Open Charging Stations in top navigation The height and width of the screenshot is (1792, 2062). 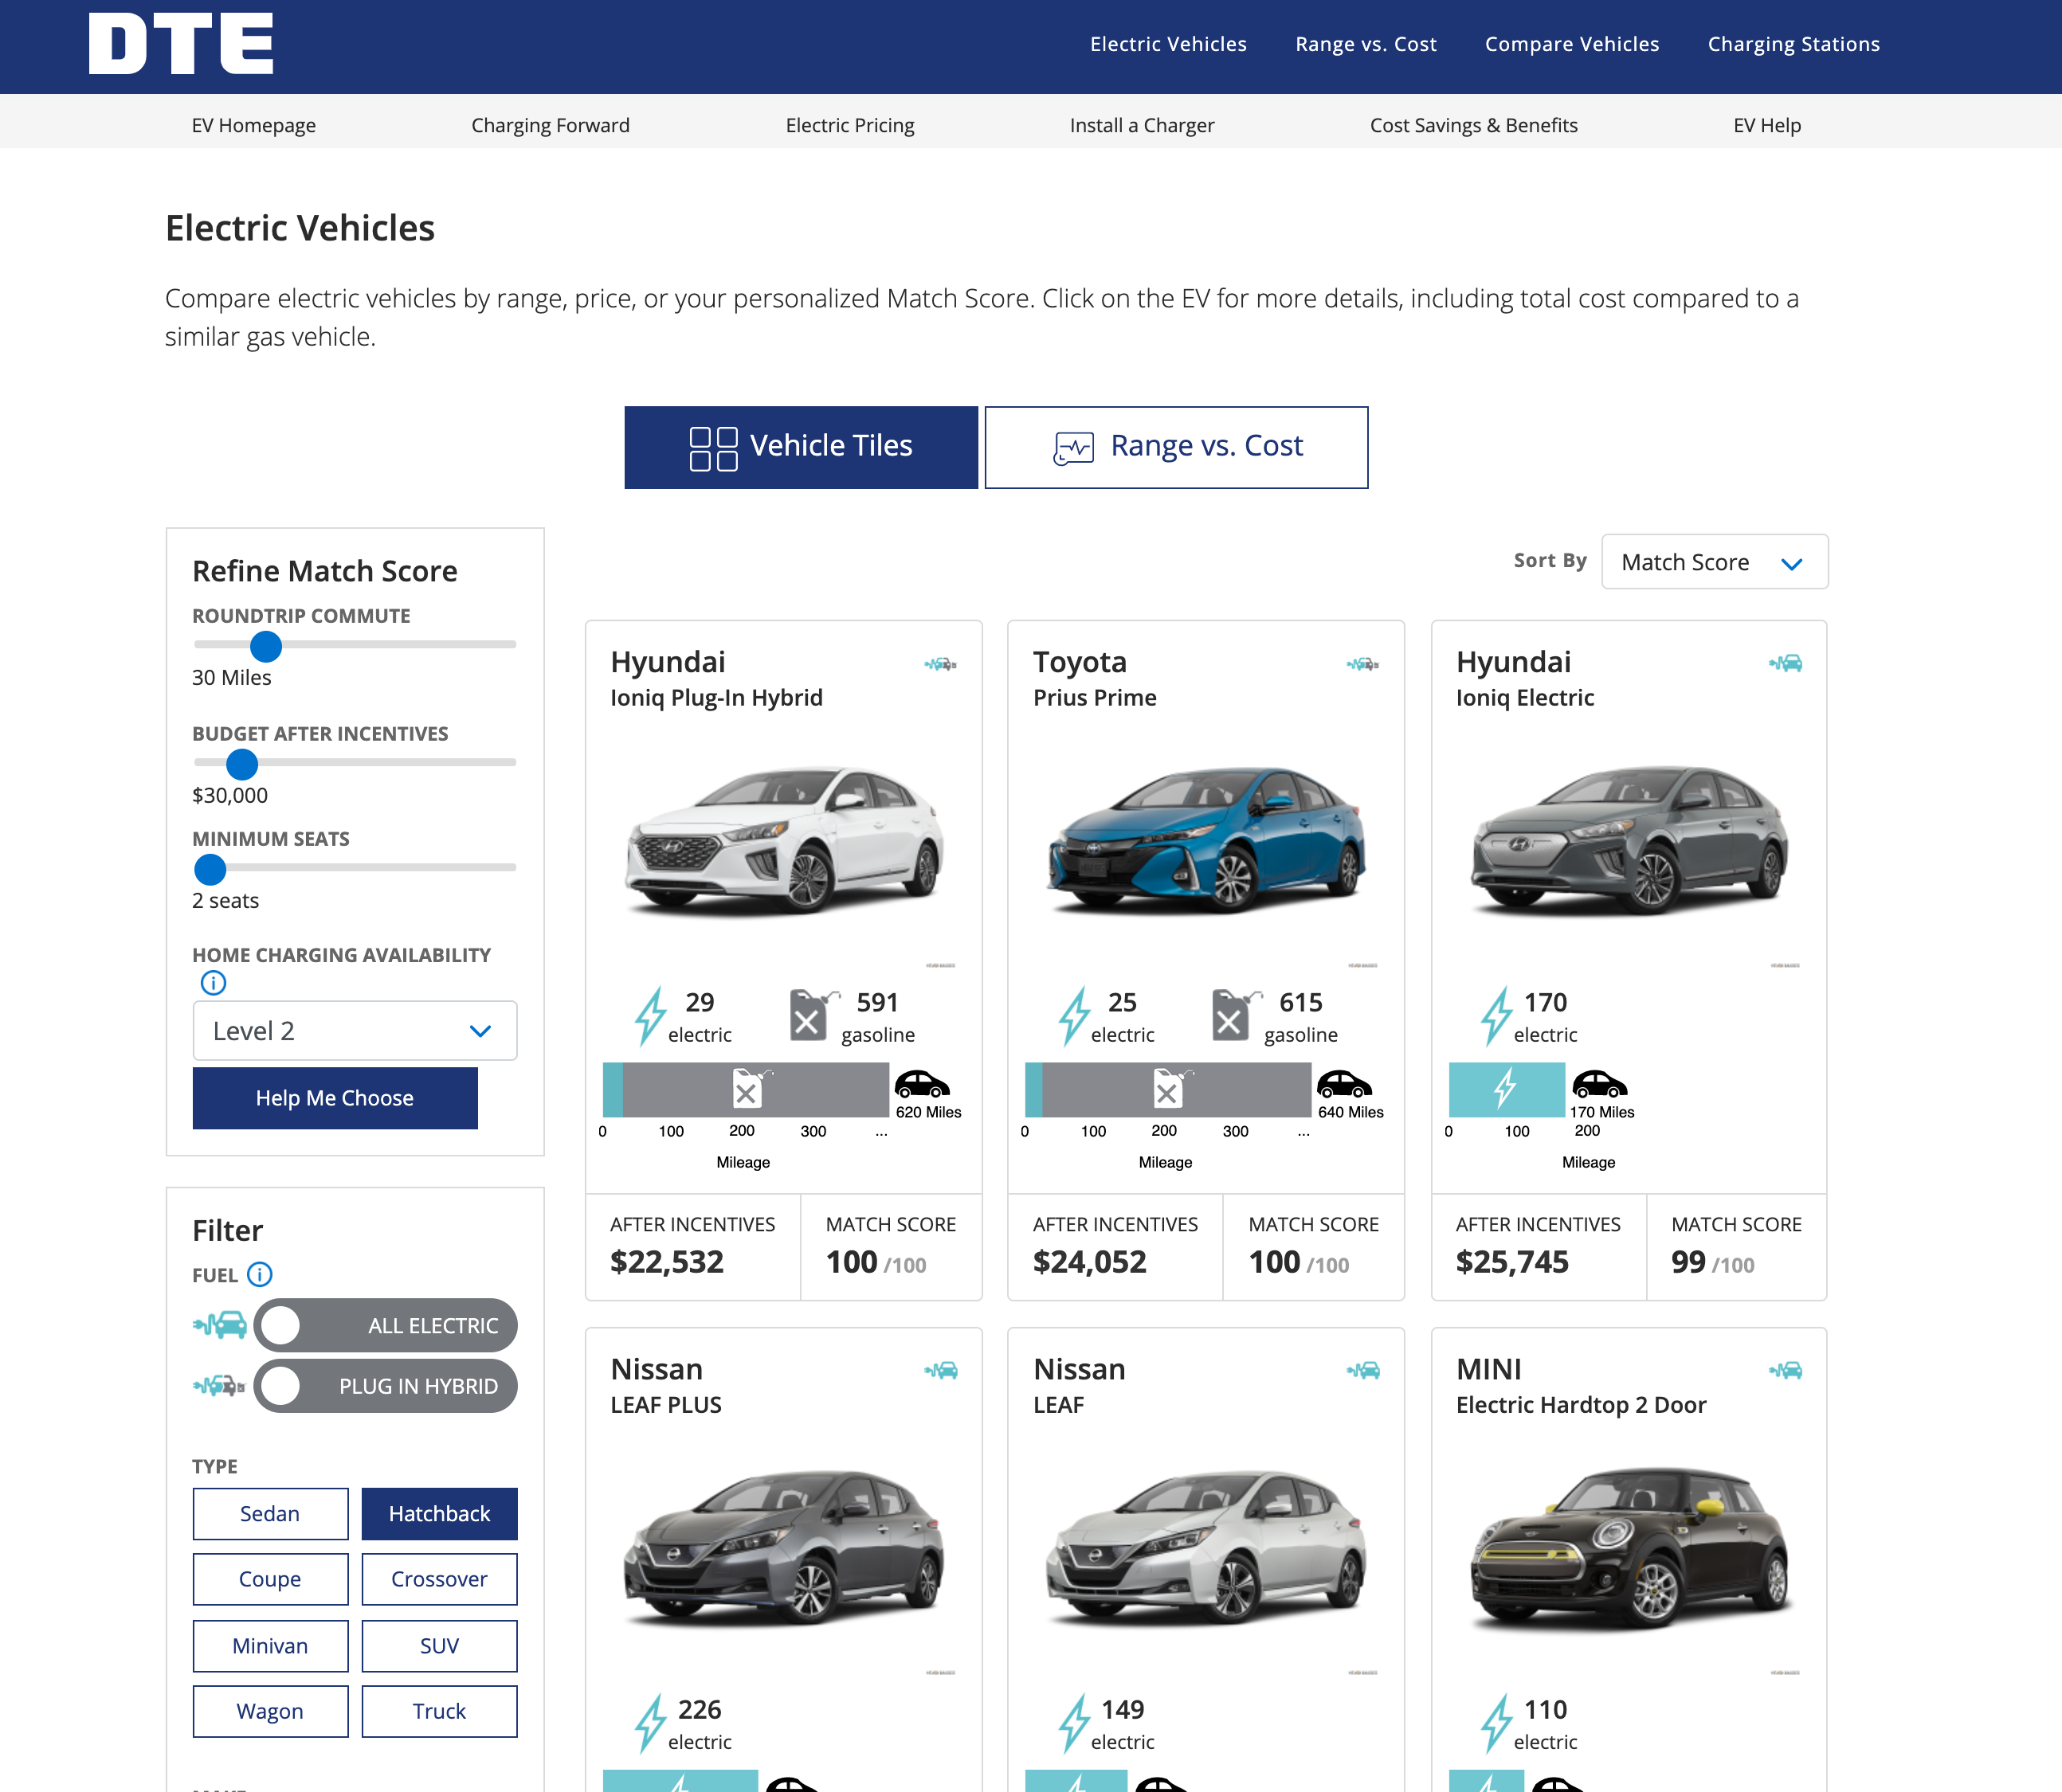pos(1793,44)
